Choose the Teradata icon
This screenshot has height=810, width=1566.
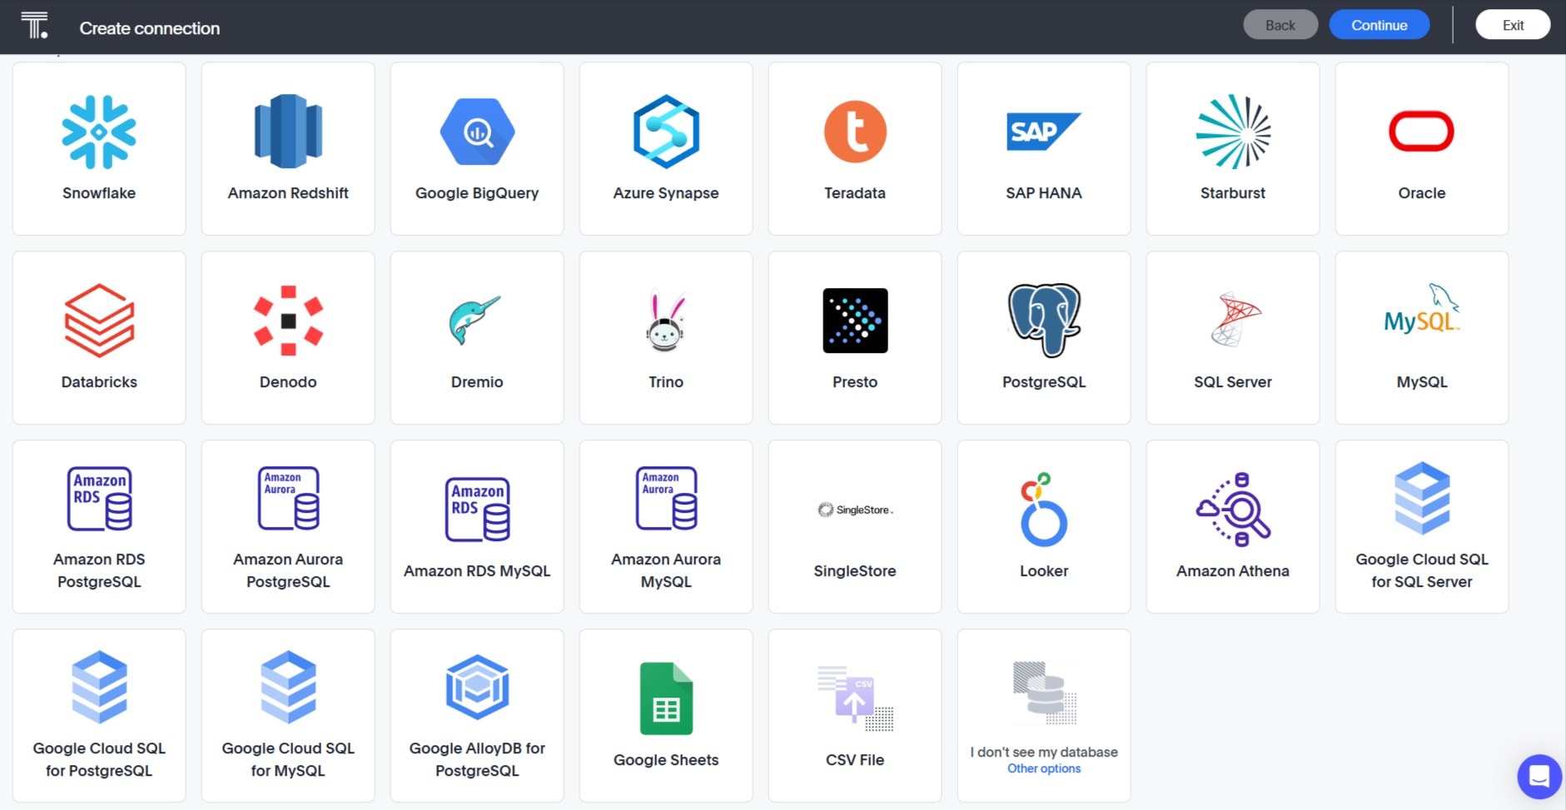click(x=855, y=132)
